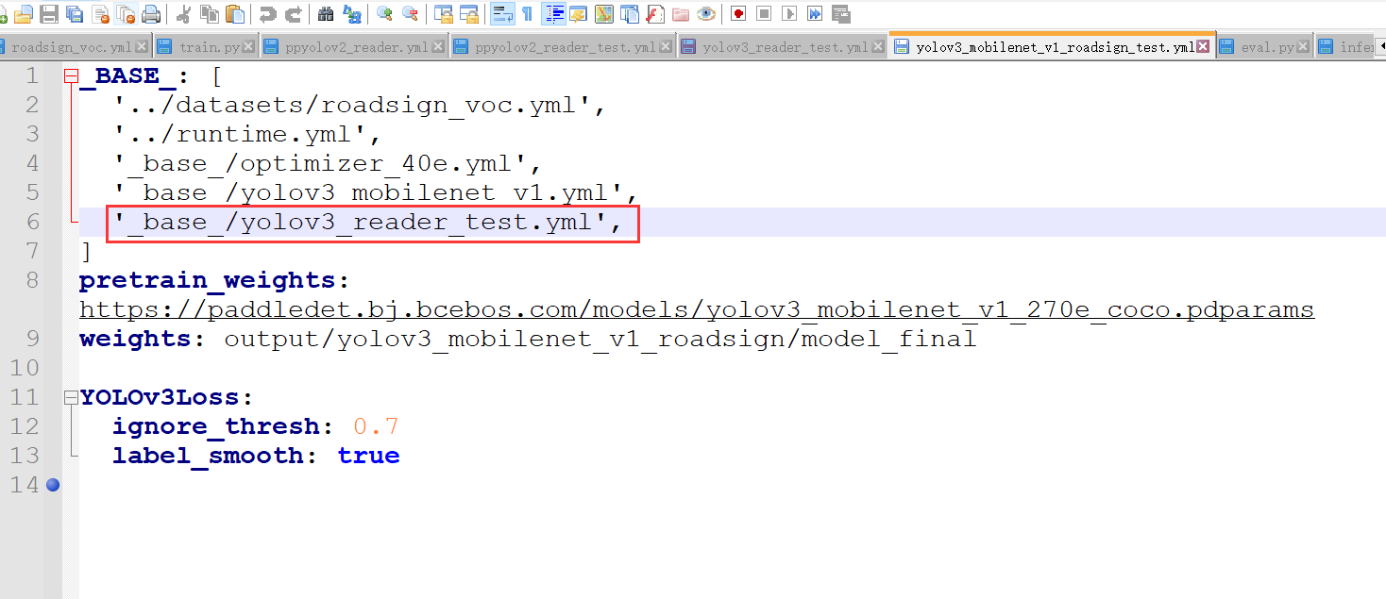The height and width of the screenshot is (599, 1386).
Task: Close the yolov3_mobilenet_v1_roadsign_test.yml tab
Action: 1205,46
